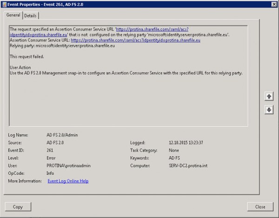279x218 pixels.
Task: Click the 'User Action' heading text
Action: 20,67
